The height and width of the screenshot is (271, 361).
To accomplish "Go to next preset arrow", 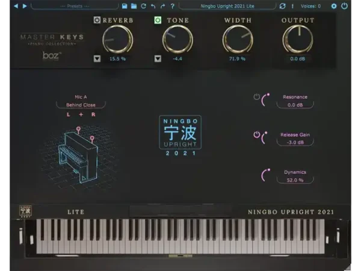I will coord(25,6).
